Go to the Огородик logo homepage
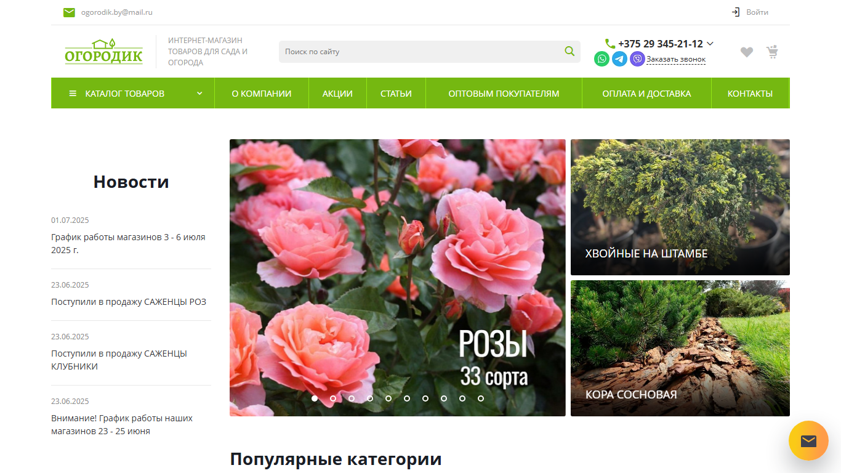Viewport: 841px width, 473px height. coord(104,52)
